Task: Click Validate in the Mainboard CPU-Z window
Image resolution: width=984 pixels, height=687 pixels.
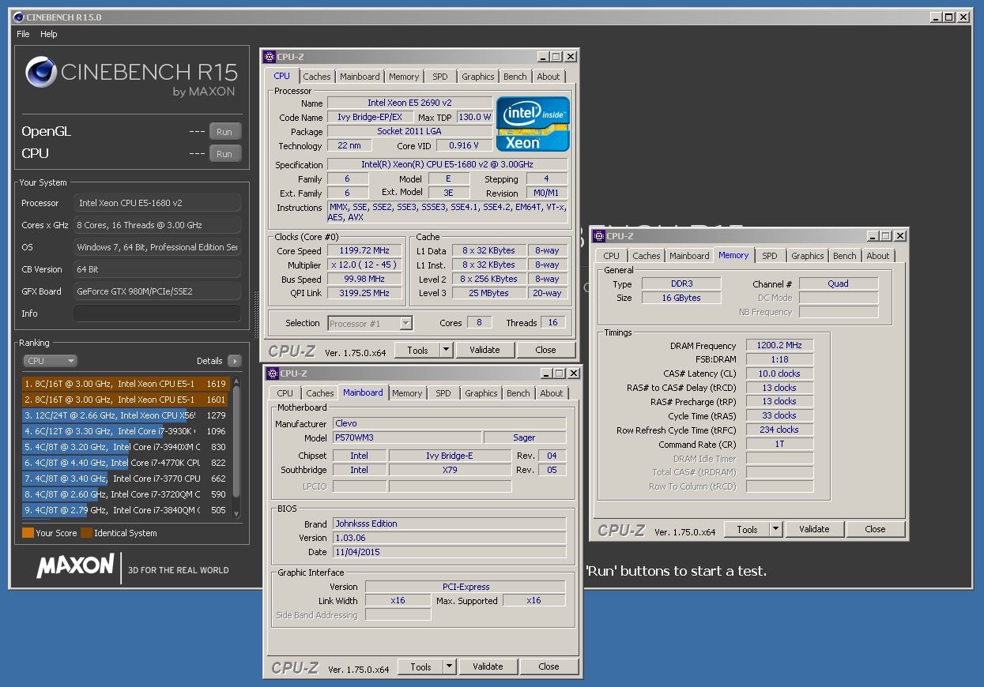Action: point(488,666)
